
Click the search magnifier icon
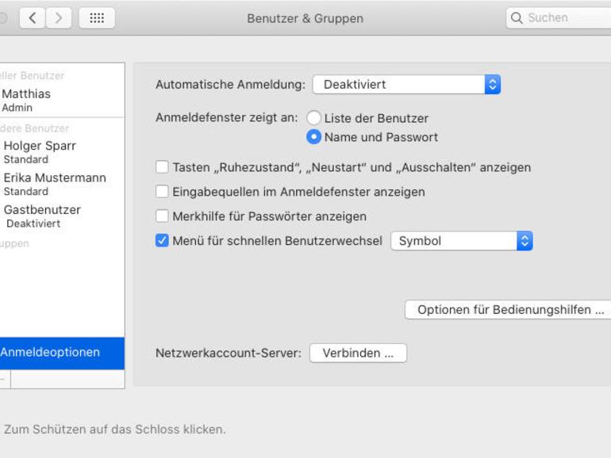tap(517, 17)
